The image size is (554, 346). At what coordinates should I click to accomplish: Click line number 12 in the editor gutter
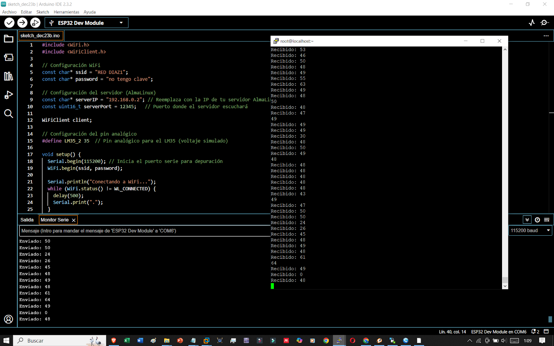point(30,120)
